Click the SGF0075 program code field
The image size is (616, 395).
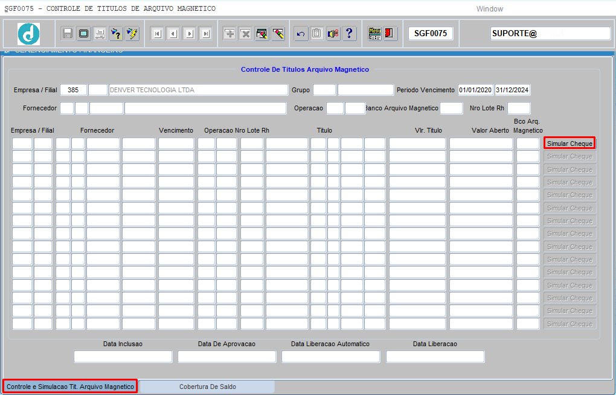point(431,34)
